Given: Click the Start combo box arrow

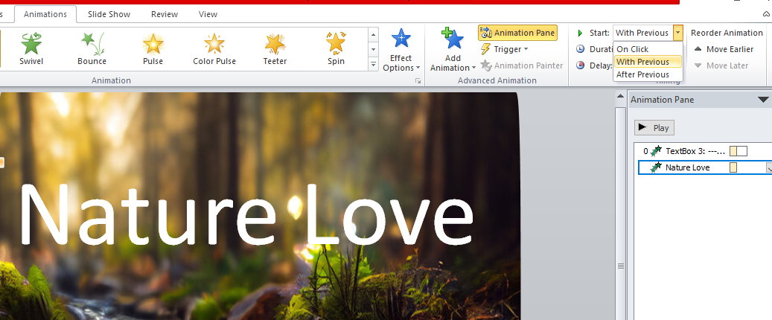Looking at the screenshot, I should [x=677, y=33].
